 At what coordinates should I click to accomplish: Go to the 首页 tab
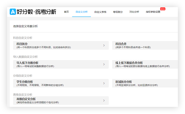[x=66, y=12]
